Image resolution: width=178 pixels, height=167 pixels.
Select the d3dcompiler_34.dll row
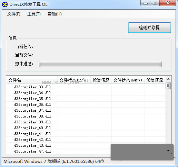[86, 93]
